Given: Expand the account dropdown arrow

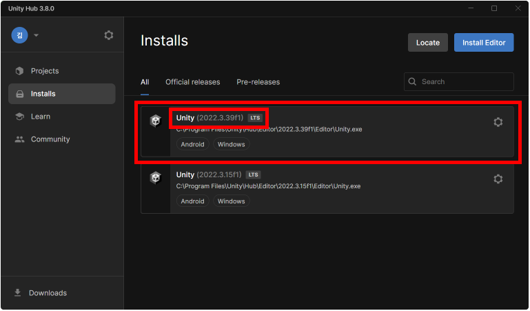Looking at the screenshot, I should point(36,35).
